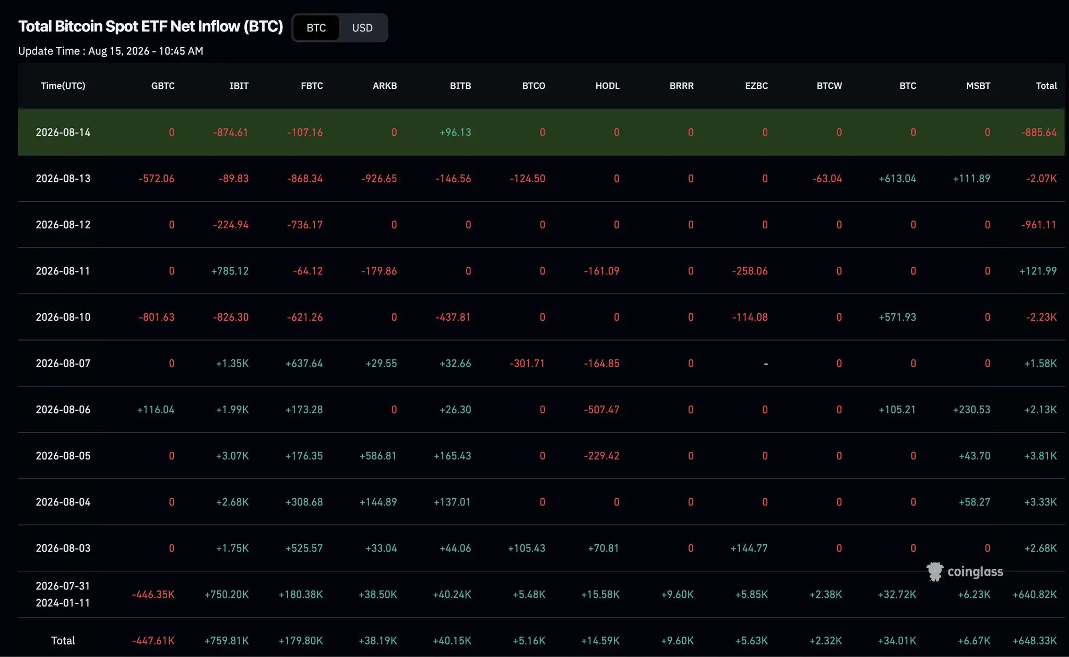Click the BRRR column header
1069x657 pixels.
(682, 86)
